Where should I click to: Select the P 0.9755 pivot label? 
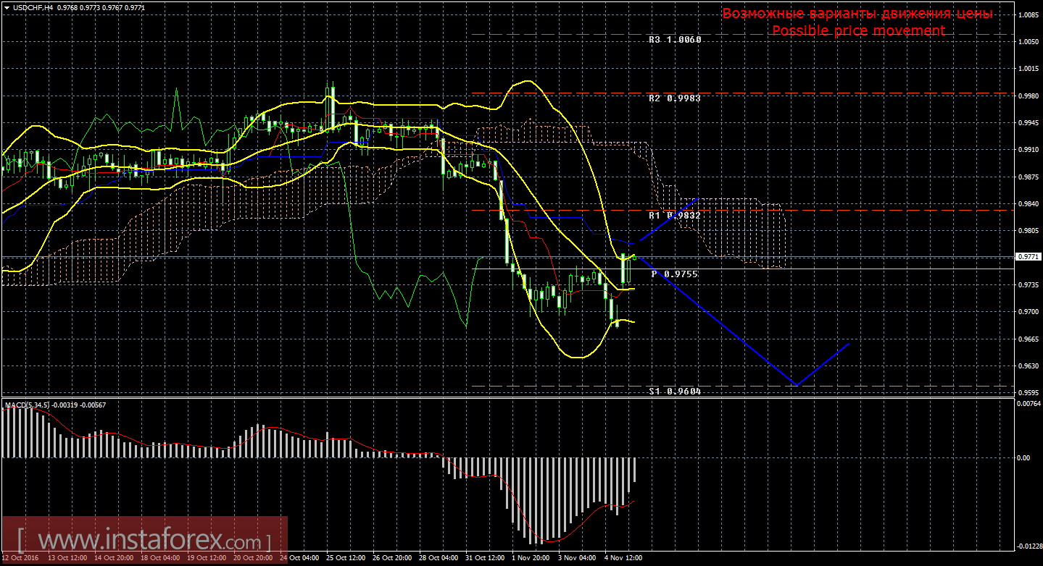pyautogui.click(x=674, y=274)
